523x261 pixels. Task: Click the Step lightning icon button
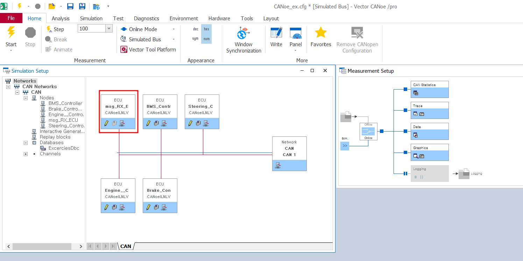tap(49, 29)
